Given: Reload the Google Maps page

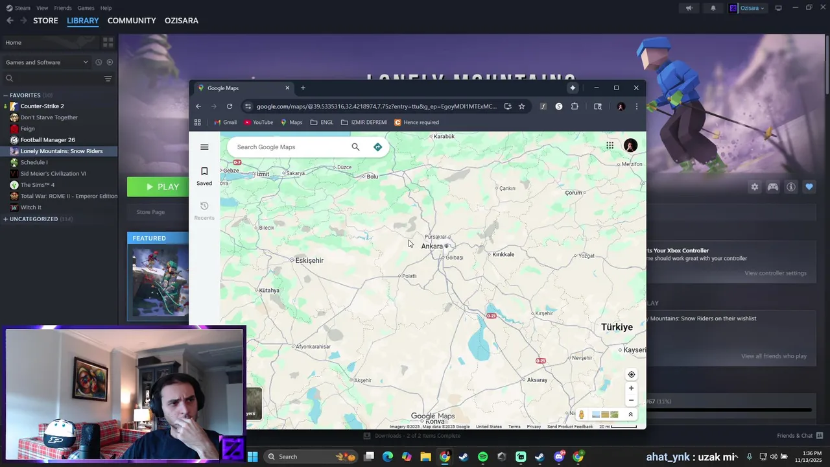Looking at the screenshot, I should 230,106.
